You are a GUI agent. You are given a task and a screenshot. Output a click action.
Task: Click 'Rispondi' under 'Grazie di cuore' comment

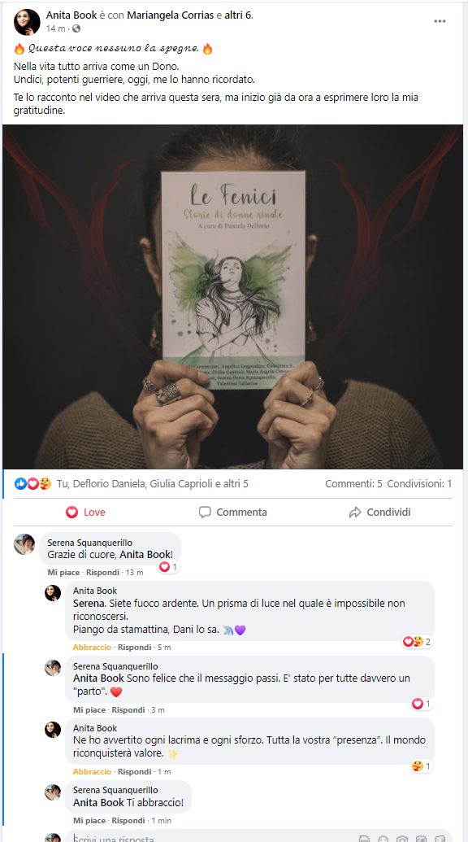point(102,573)
